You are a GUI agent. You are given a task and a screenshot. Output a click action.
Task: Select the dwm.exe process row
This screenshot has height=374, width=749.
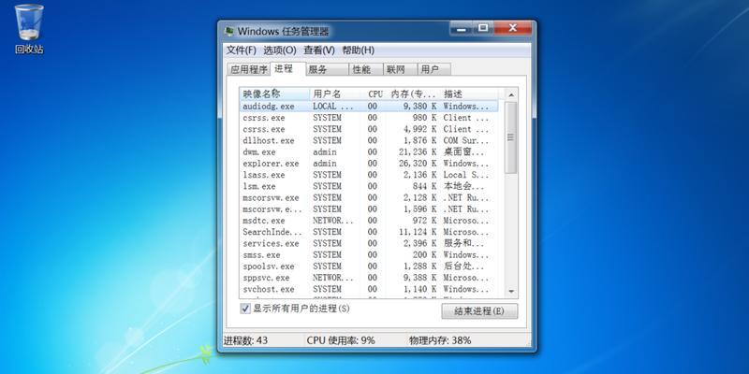(369, 151)
